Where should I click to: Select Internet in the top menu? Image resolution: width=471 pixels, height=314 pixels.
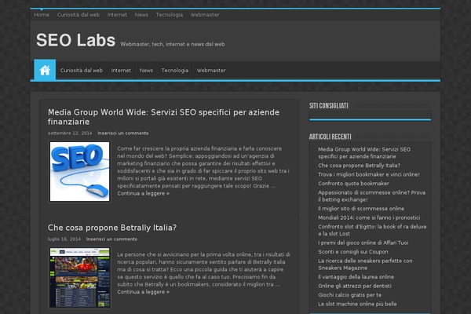click(117, 15)
